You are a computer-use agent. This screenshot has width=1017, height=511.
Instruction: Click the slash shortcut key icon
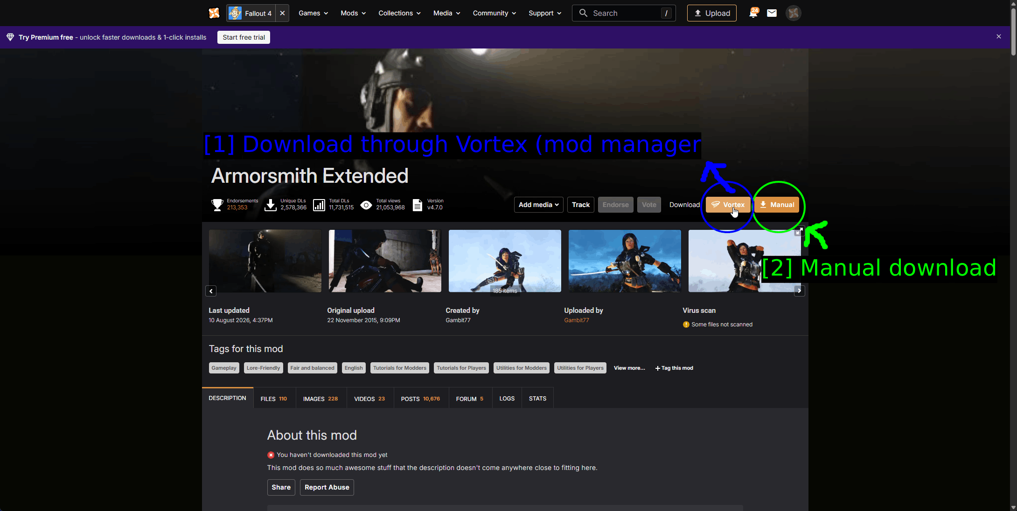coord(666,13)
